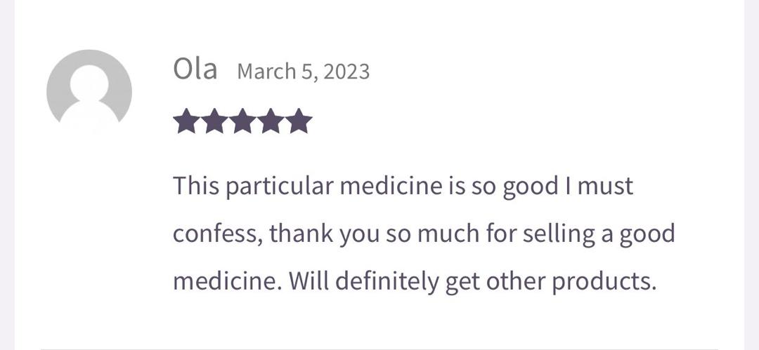Click the fifth rating star
The width and height of the screenshot is (759, 350).
tap(299, 121)
